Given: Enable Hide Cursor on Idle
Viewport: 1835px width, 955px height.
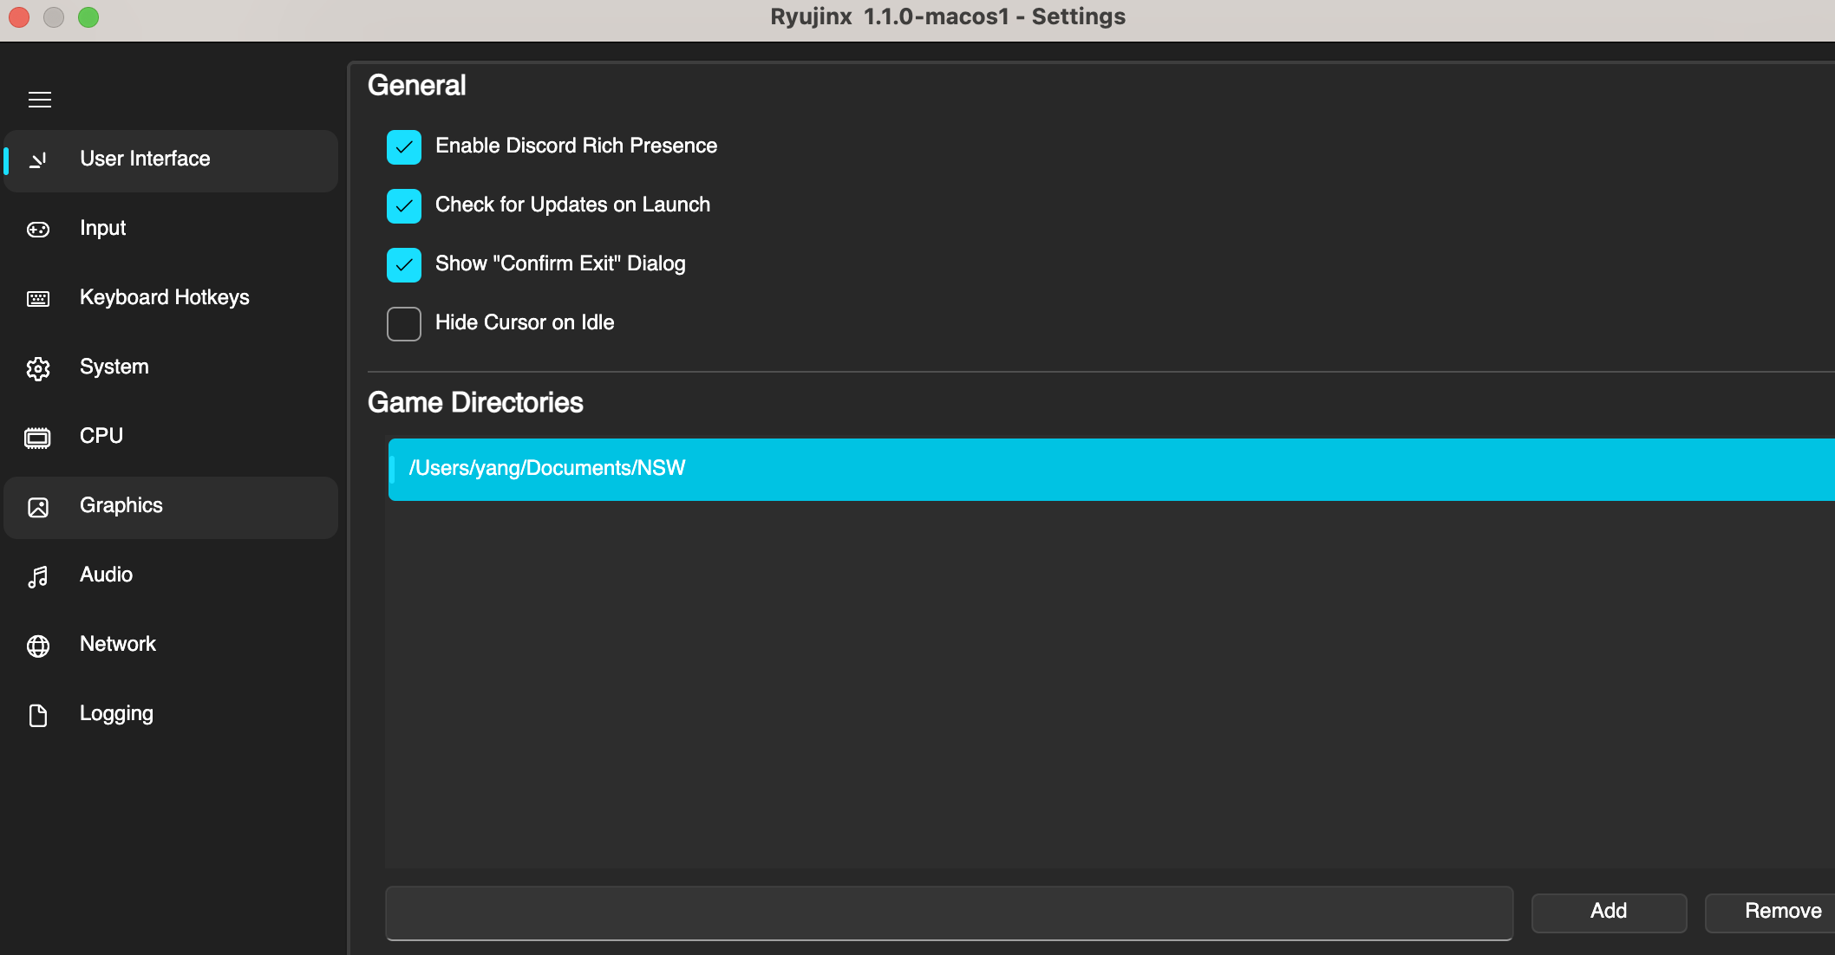Looking at the screenshot, I should [404, 324].
